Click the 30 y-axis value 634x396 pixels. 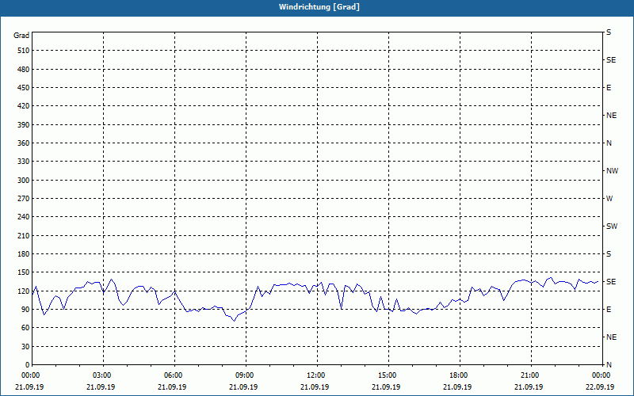[x=25, y=346]
